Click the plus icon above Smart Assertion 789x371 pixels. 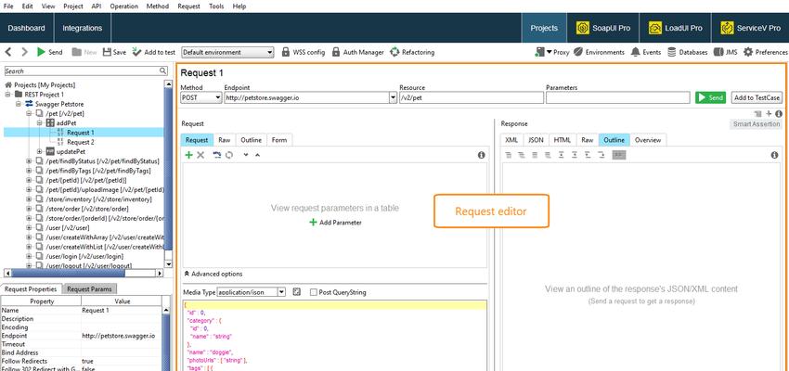tap(769, 114)
